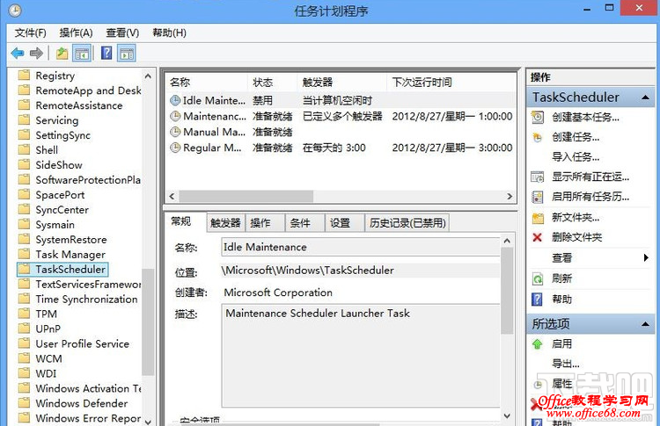The image size is (660, 426).
Task: Click the 描述 box with Maintenance Scheduler Launcher Task
Action: coord(360,356)
